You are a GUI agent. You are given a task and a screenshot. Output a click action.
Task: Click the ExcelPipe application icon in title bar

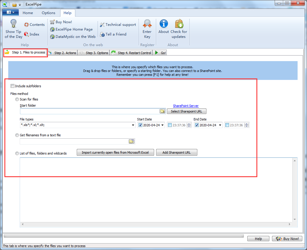(x=5, y=4)
